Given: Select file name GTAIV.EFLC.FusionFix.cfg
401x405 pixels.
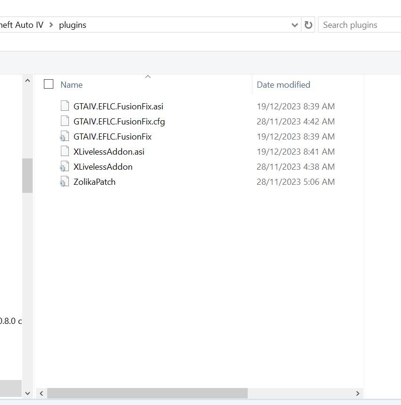Looking at the screenshot, I should [x=119, y=122].
